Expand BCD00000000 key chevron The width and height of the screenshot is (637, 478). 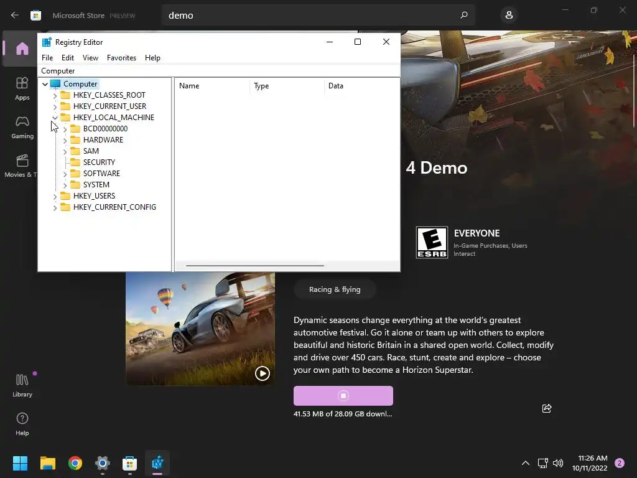tap(65, 129)
